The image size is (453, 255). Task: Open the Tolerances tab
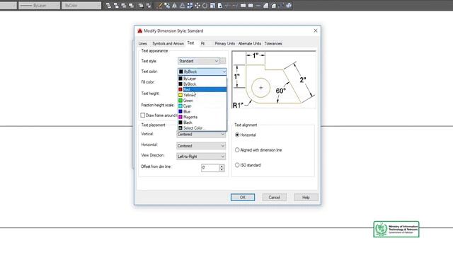click(273, 44)
